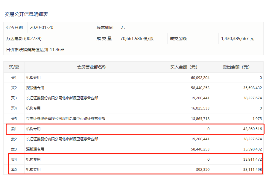272x184 pixels.
Task: Open 长江证券 branch name in the 买3 row
Action: click(62, 98)
